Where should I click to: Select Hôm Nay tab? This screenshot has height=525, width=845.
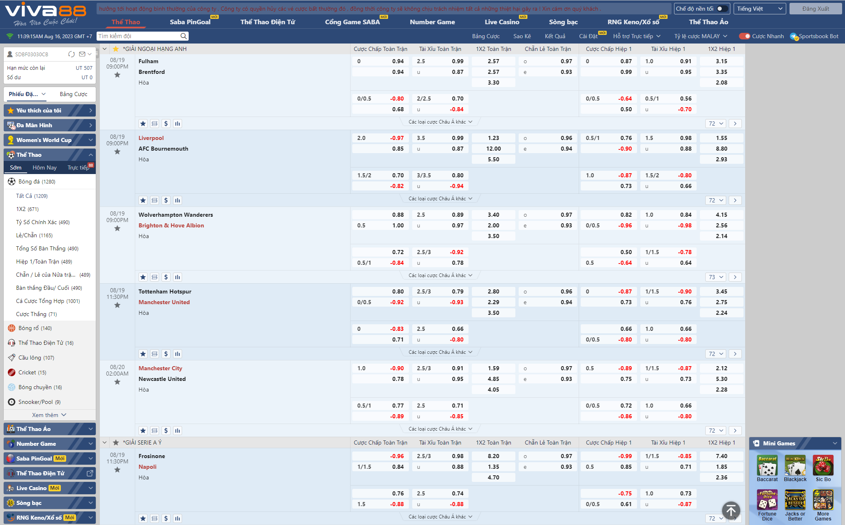pos(44,167)
